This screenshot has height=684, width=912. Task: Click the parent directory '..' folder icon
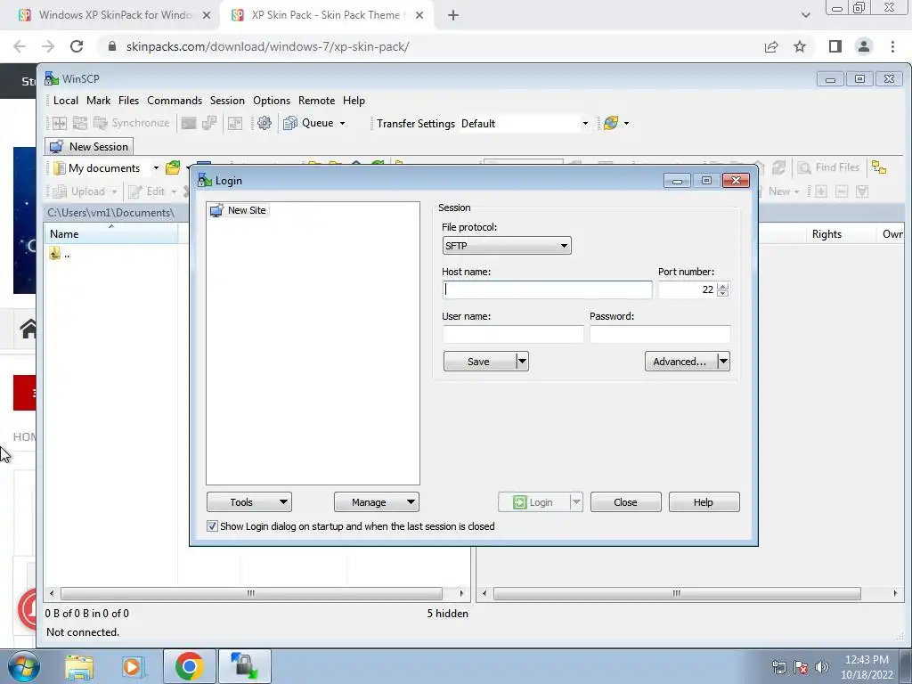(54, 254)
